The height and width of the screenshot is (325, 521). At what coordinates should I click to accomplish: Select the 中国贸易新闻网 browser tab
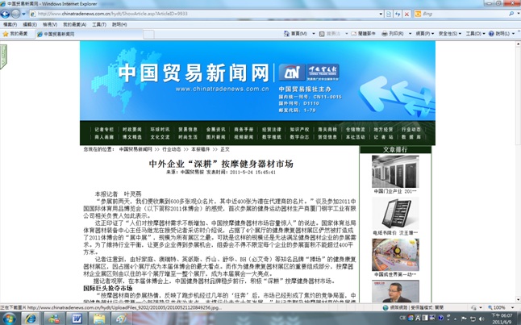(89, 34)
